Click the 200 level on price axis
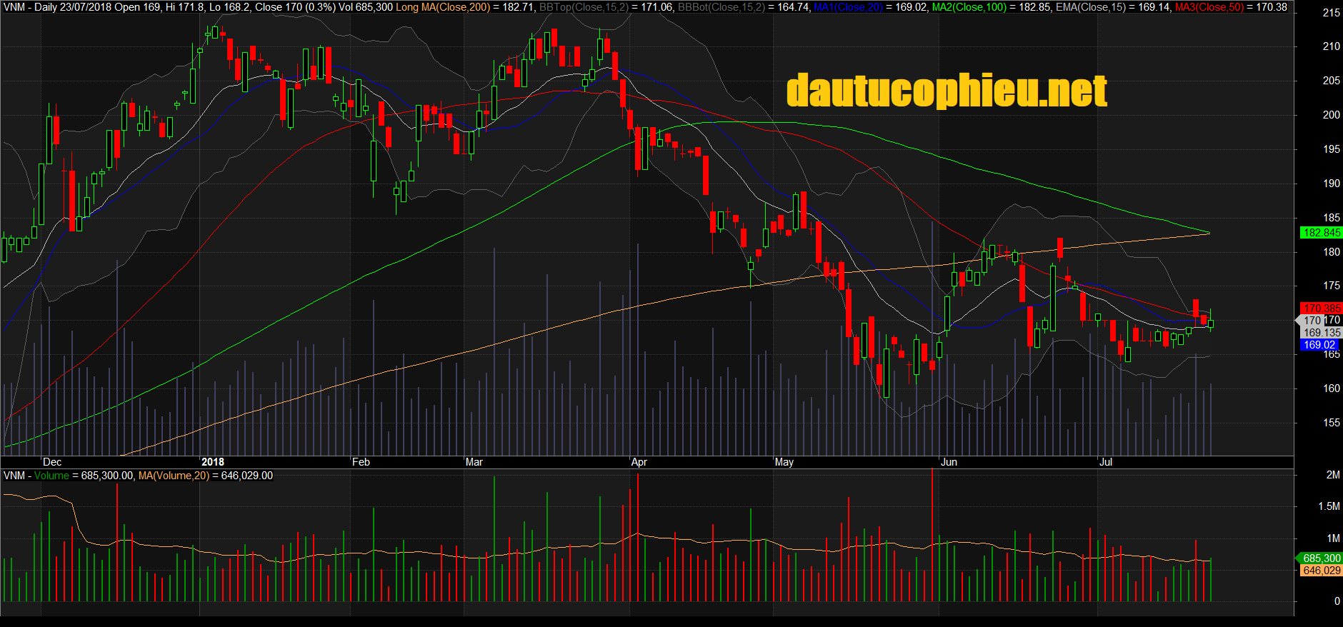 (1331, 114)
